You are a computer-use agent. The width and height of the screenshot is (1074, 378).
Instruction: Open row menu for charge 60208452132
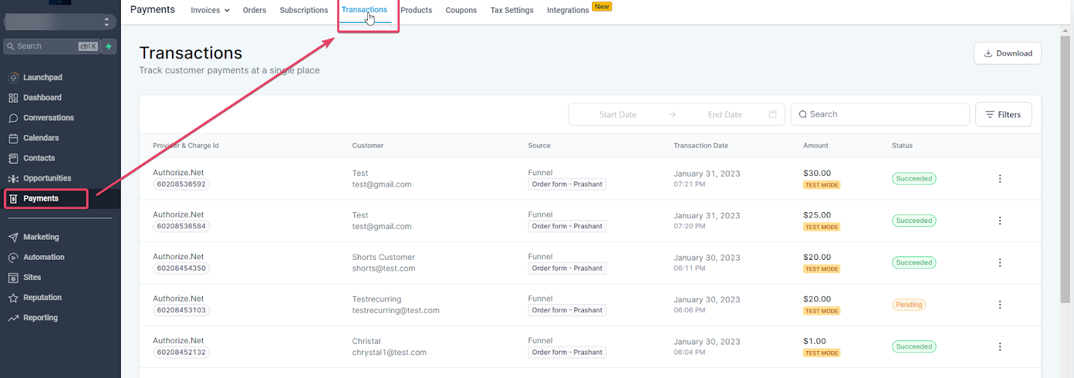(999, 346)
